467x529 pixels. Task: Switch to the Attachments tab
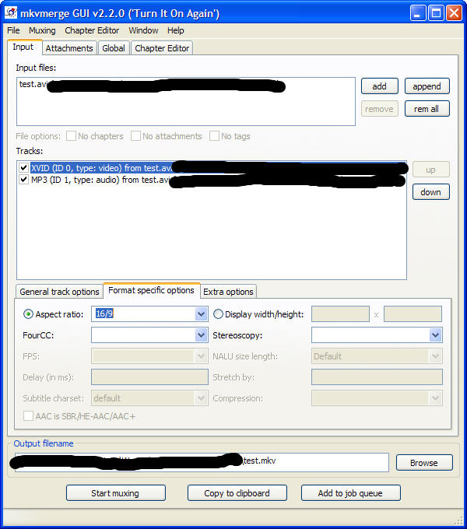click(x=69, y=48)
